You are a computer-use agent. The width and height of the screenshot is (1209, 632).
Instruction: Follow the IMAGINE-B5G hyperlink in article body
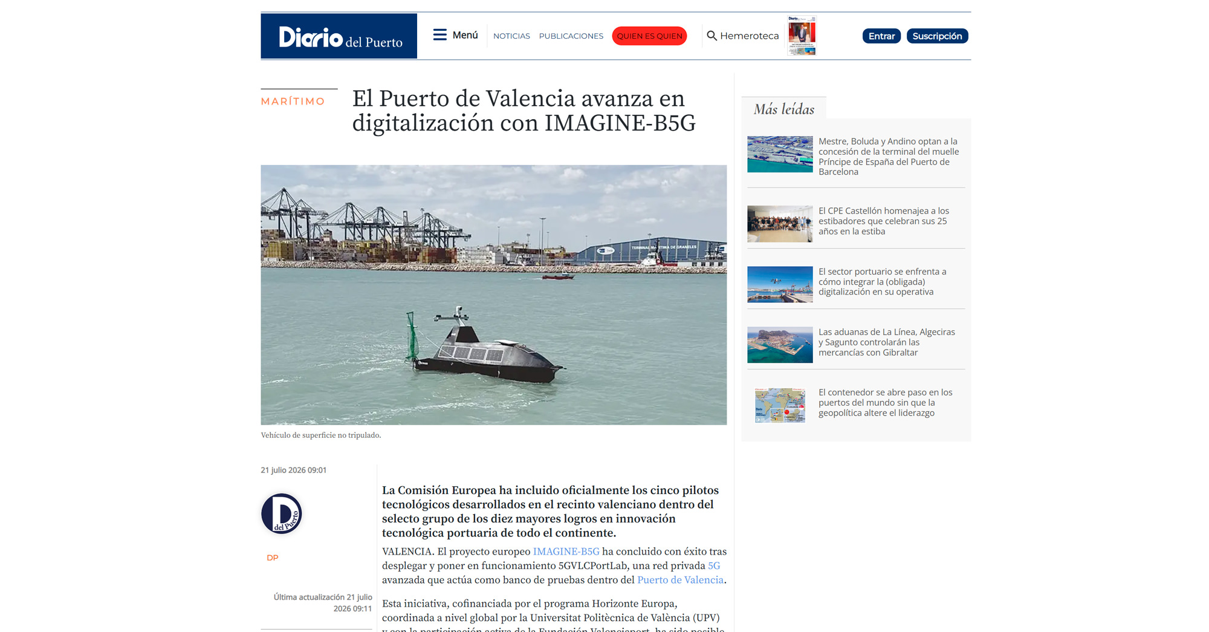(x=566, y=552)
